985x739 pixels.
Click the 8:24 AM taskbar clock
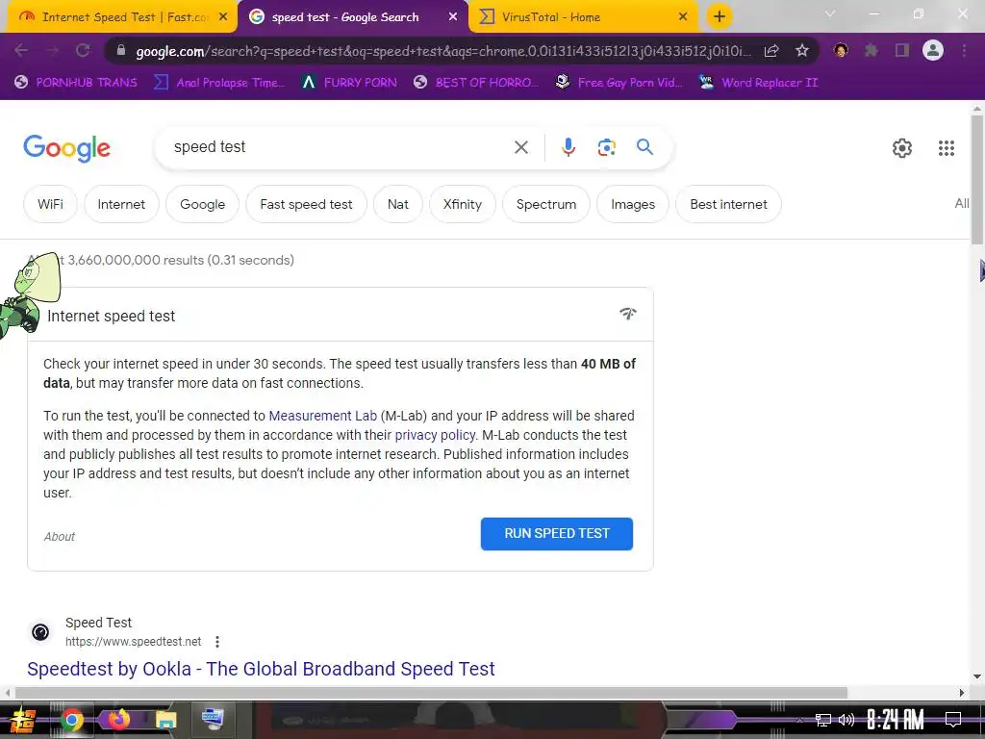(x=896, y=720)
